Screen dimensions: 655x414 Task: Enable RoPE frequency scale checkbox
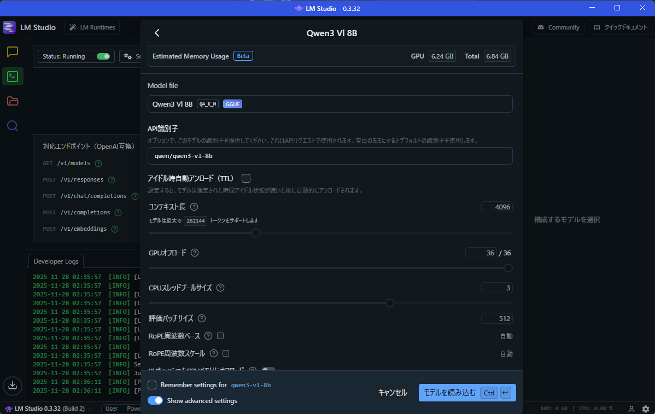point(226,353)
